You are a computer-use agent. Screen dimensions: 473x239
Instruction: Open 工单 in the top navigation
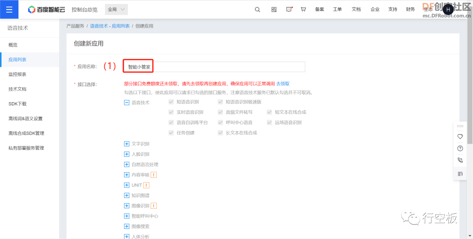coord(337,9)
